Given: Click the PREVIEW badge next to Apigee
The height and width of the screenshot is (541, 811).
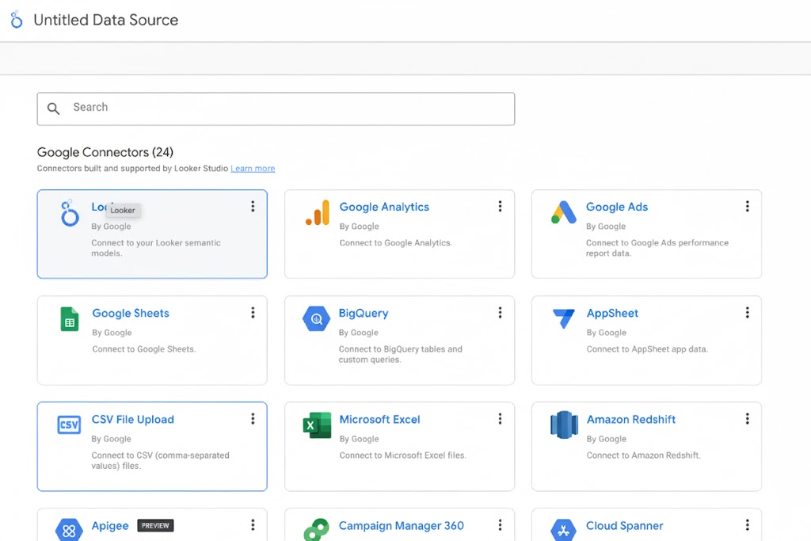Looking at the screenshot, I should 155,525.
